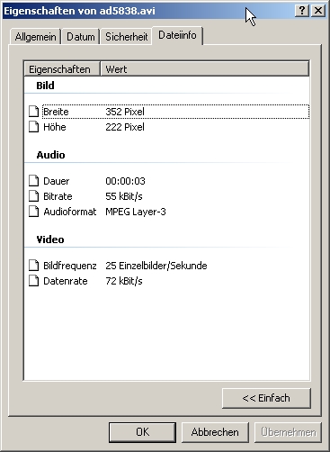Click the value 55 kBit/s
Image resolution: width=330 pixels, height=452 pixels.
(x=124, y=196)
